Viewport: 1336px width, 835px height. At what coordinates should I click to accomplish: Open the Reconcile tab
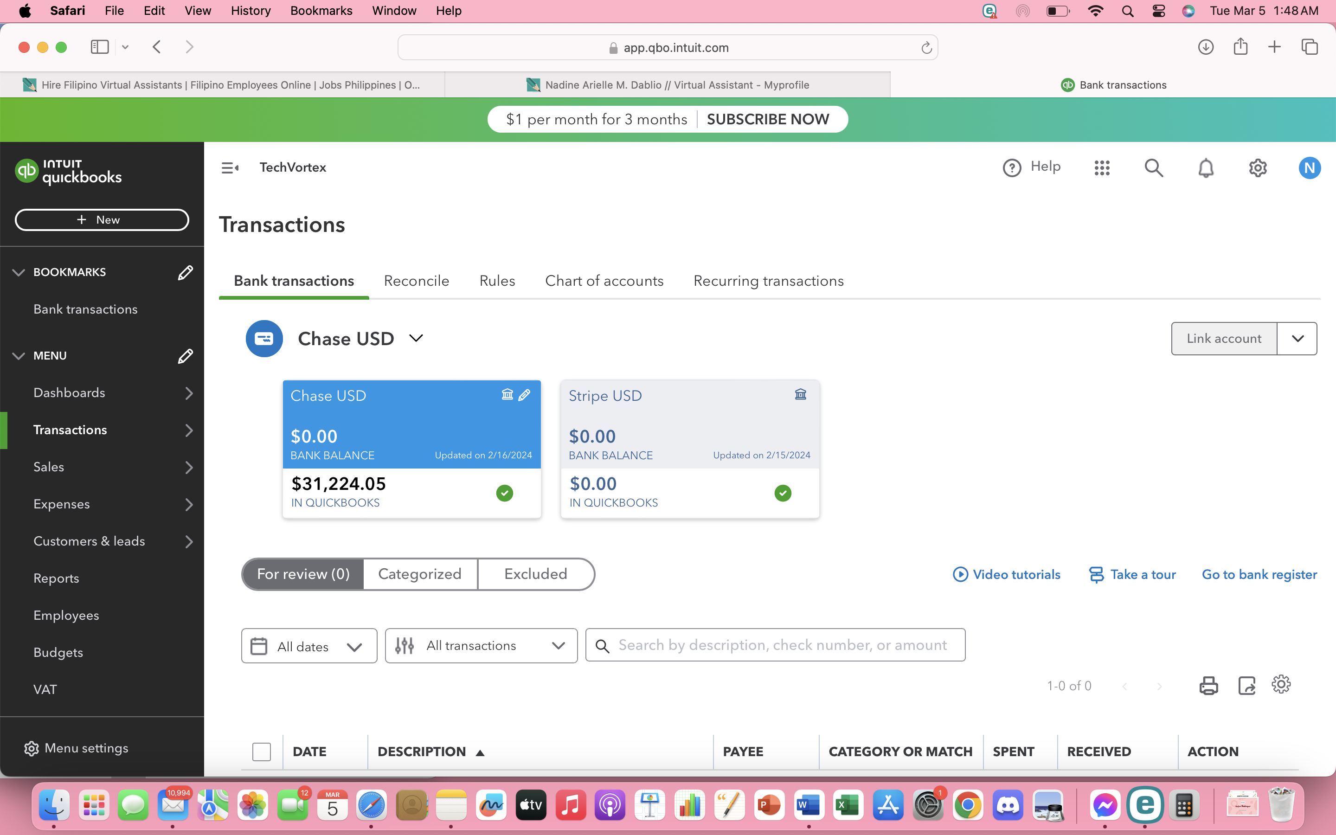[x=416, y=281]
